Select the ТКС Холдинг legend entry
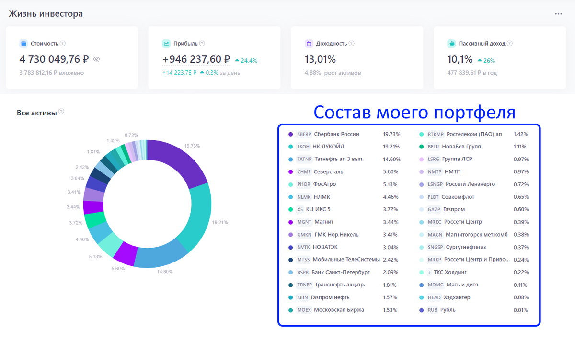Viewport: 575px width, 342px height. point(474,272)
